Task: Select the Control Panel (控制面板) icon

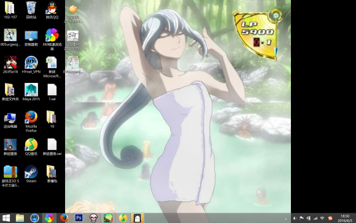Action: [31, 35]
